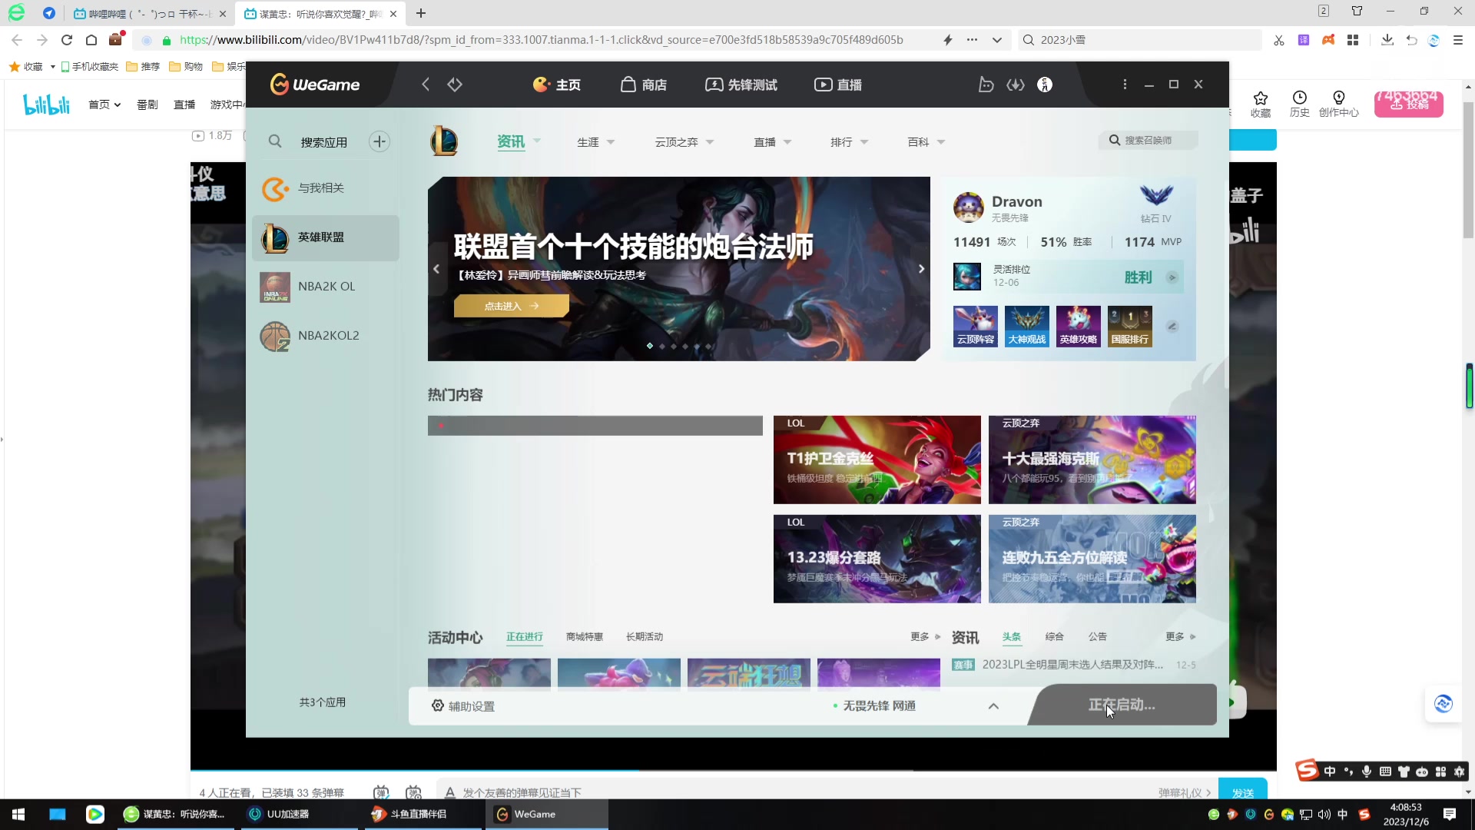Select the 综合 news tab
The width and height of the screenshot is (1475, 830).
[1055, 637]
